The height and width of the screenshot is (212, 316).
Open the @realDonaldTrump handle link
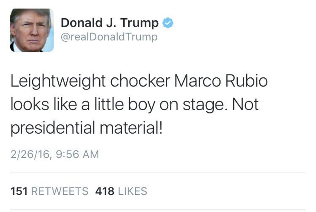pos(109,37)
